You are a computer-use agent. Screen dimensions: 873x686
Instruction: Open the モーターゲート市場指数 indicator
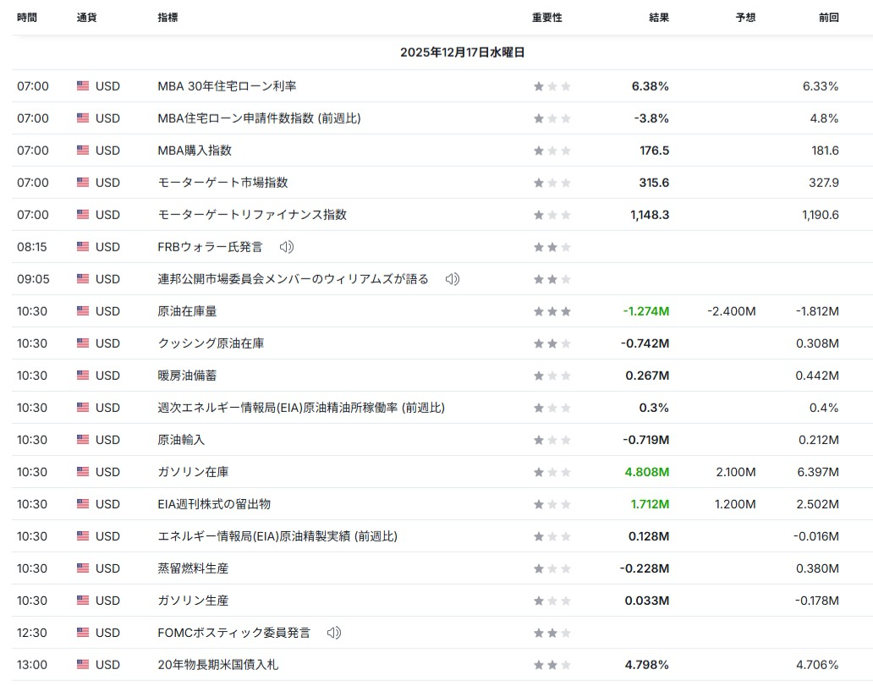coord(222,183)
